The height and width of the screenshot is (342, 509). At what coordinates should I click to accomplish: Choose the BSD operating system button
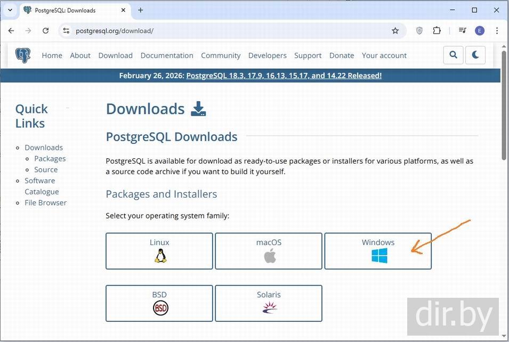pos(159,304)
